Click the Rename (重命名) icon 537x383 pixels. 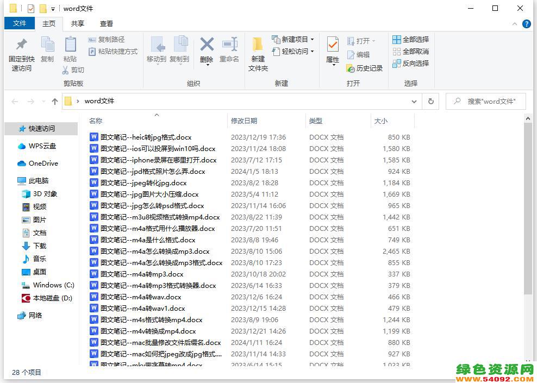coord(229,44)
